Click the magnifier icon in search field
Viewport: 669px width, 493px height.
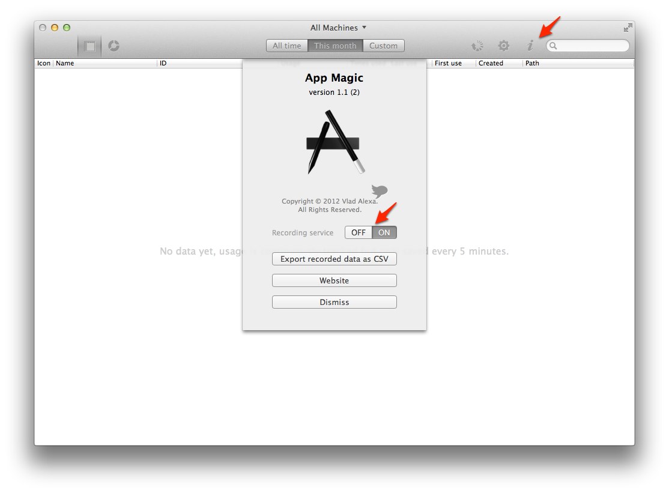(553, 46)
